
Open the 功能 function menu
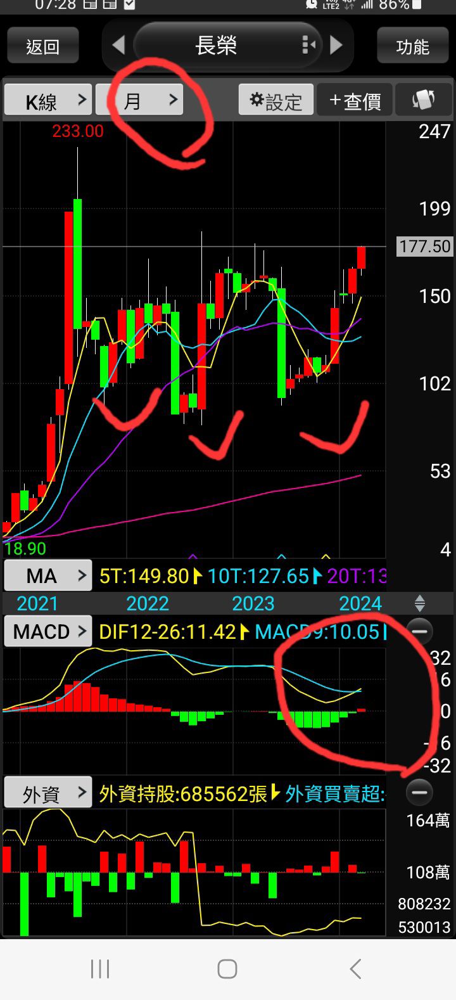tap(412, 46)
